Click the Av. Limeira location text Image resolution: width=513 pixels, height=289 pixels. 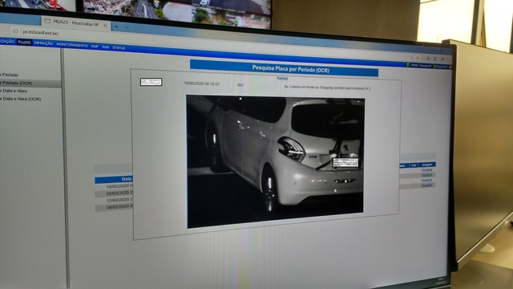[328, 88]
